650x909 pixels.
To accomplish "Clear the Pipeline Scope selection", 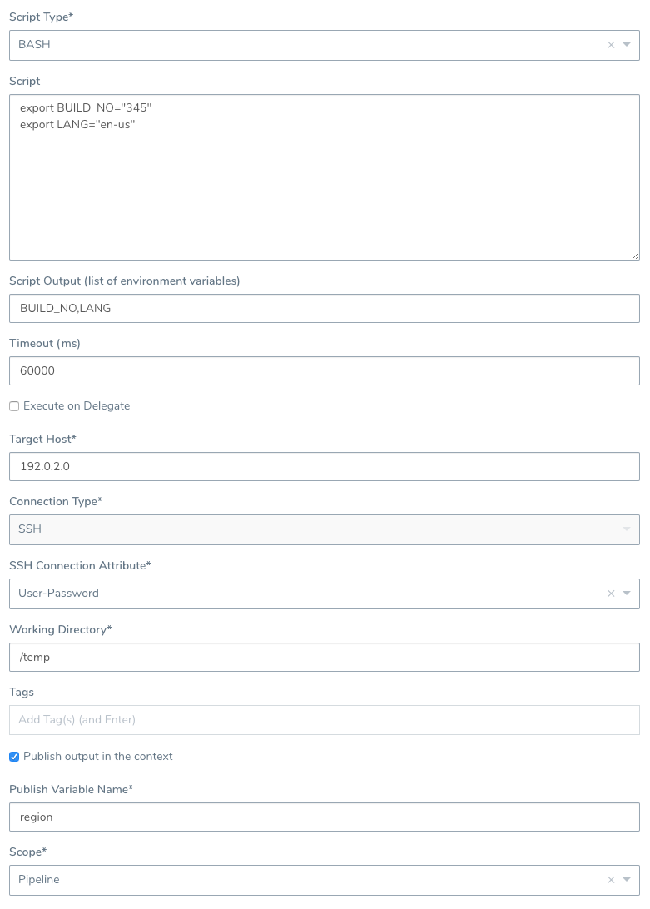I will (x=611, y=880).
